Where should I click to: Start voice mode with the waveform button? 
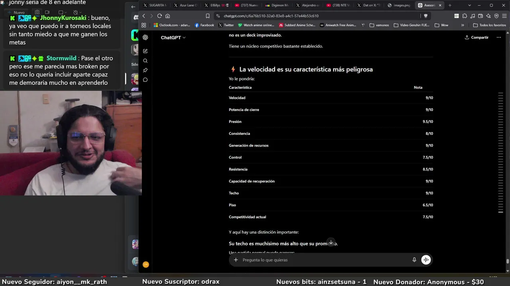(426, 260)
